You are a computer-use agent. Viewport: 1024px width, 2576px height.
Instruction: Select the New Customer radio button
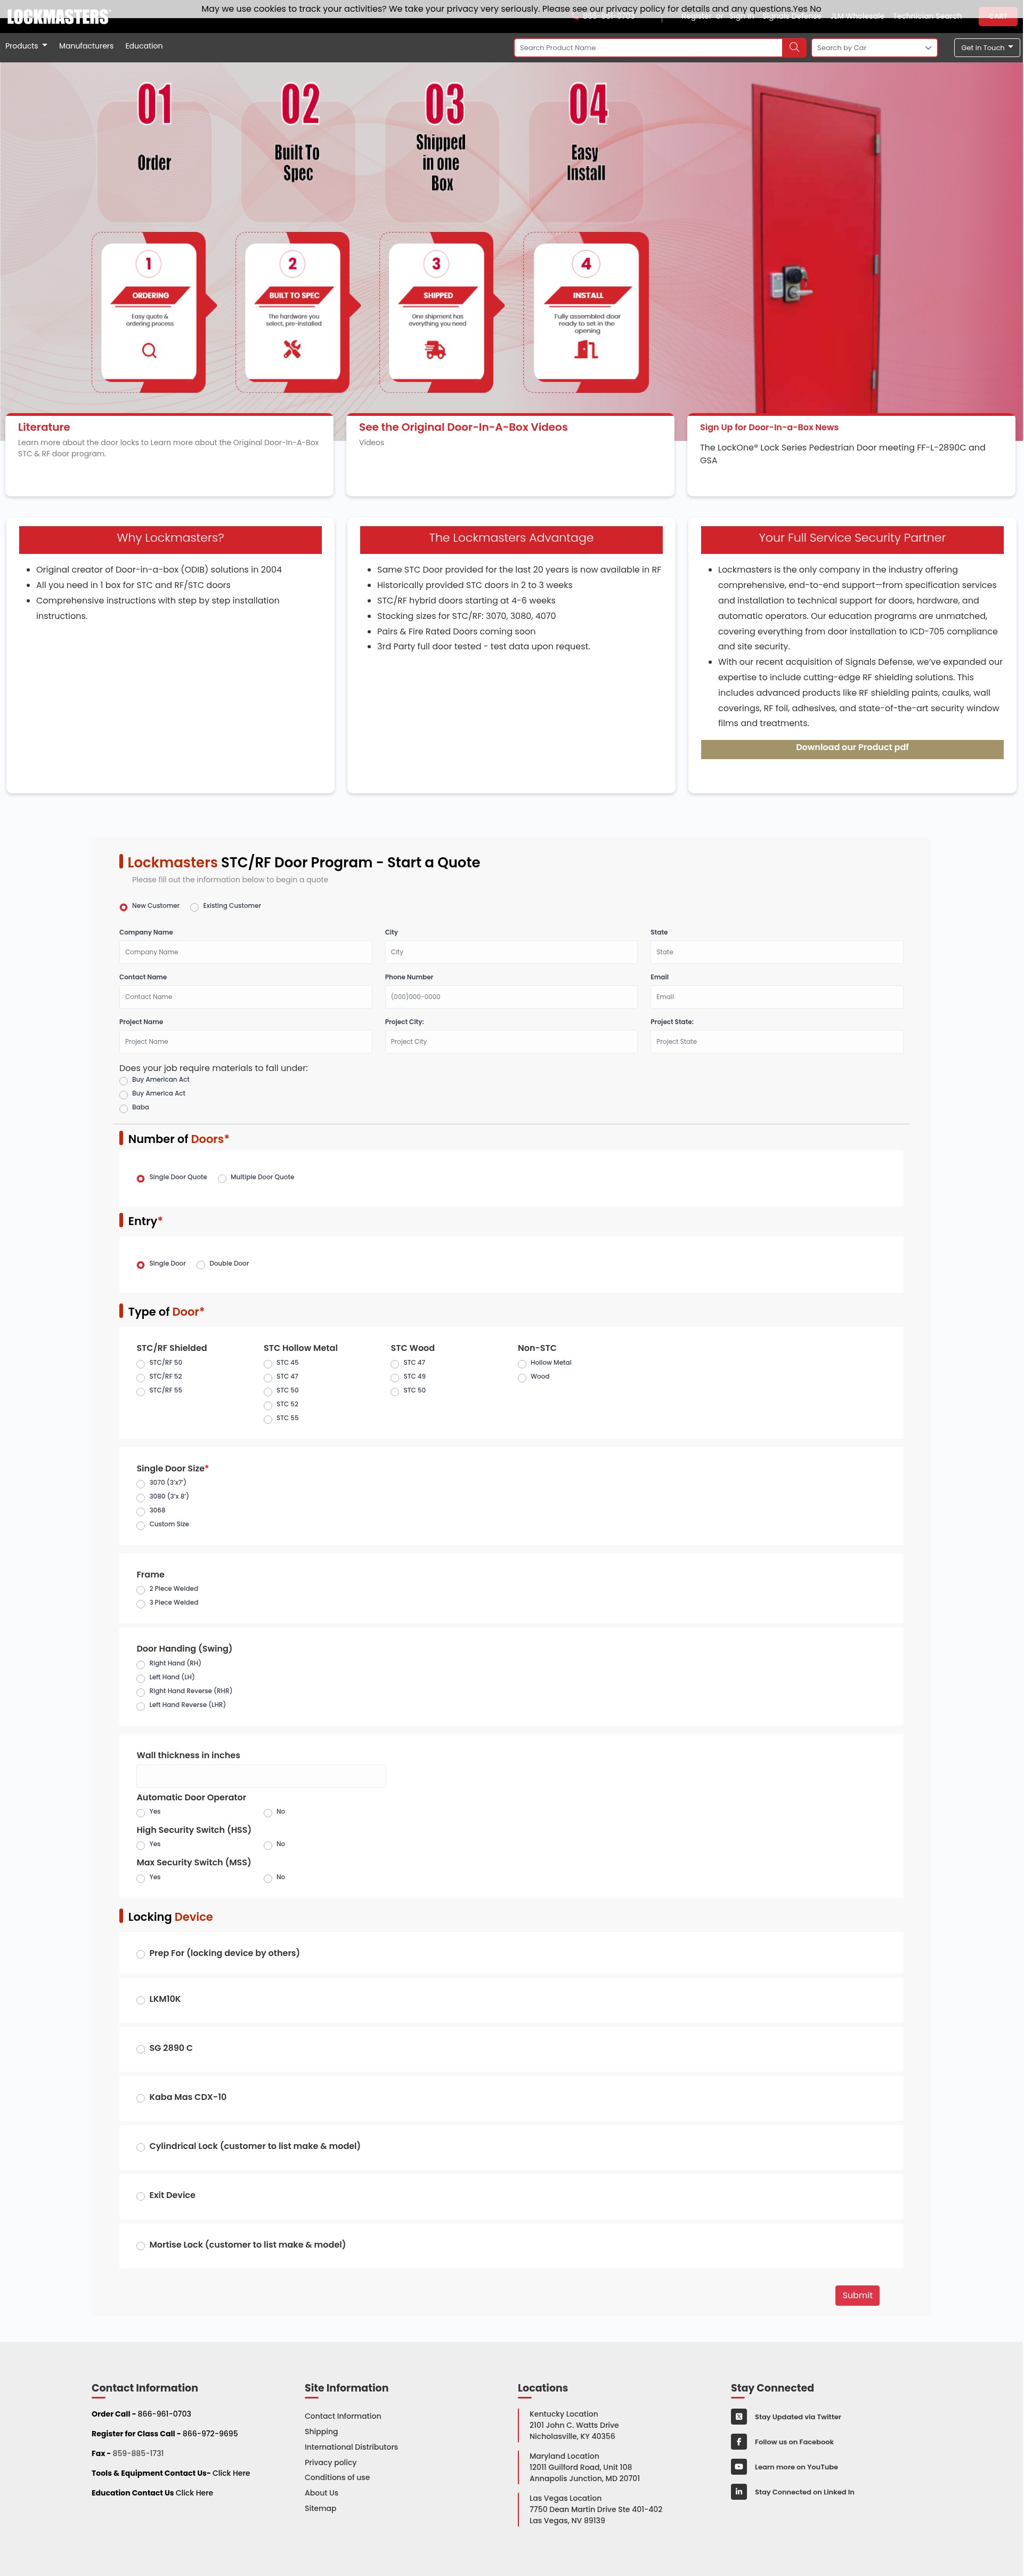(124, 907)
